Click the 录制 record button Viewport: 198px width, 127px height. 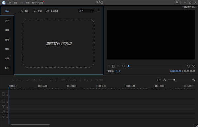click(x=37, y=11)
